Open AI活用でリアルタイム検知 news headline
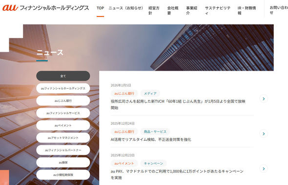This screenshot has width=288, height=185. (x=151, y=140)
